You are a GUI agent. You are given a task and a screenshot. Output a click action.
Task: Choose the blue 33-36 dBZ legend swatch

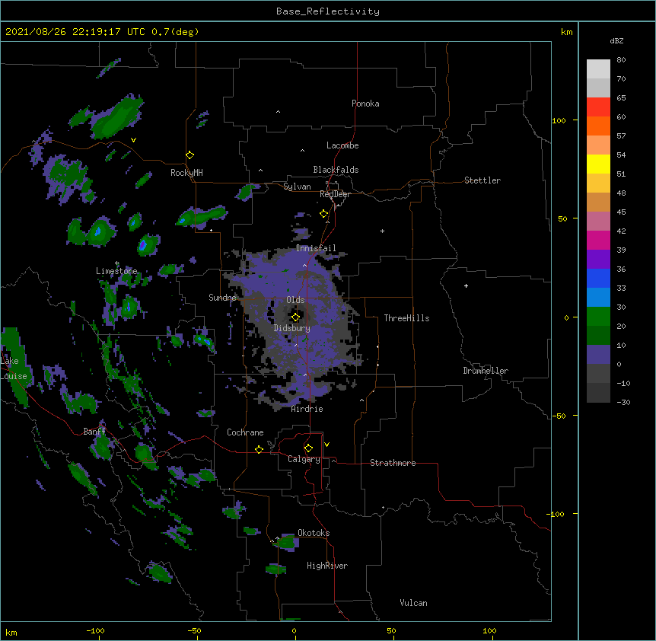pos(598,278)
